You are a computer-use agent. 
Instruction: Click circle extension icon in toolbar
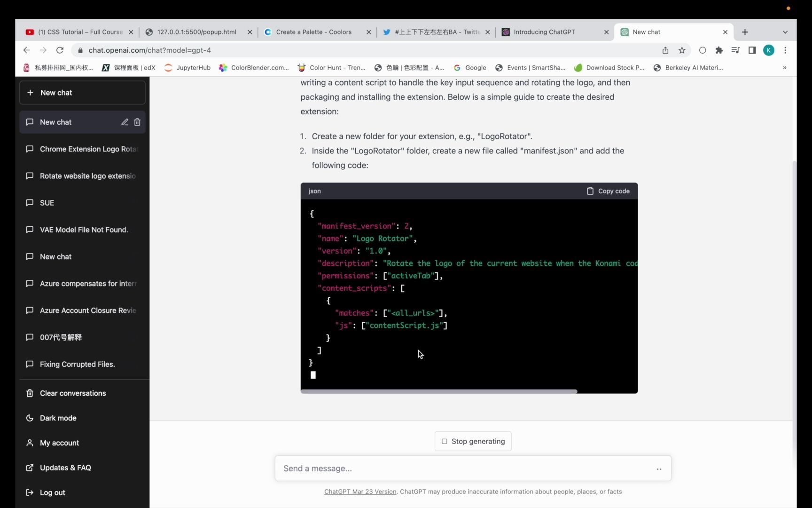pos(703,50)
